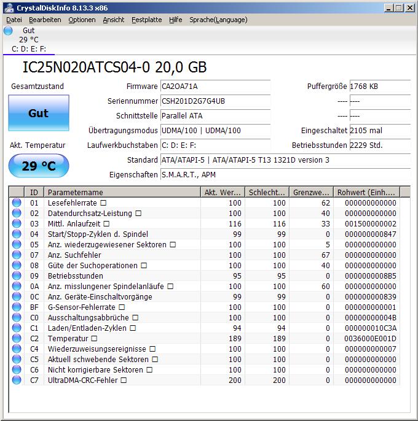Click status orb for Anz. Suchfehler row
The height and width of the screenshot is (421, 418).
click(17, 255)
